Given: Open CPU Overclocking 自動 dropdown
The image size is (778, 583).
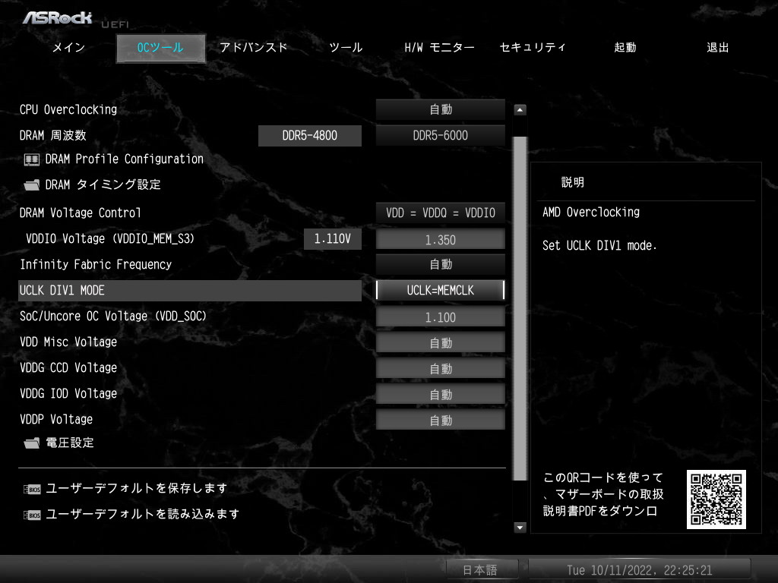Looking at the screenshot, I should (x=441, y=109).
